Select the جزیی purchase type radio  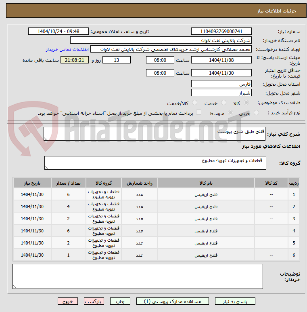(256, 113)
